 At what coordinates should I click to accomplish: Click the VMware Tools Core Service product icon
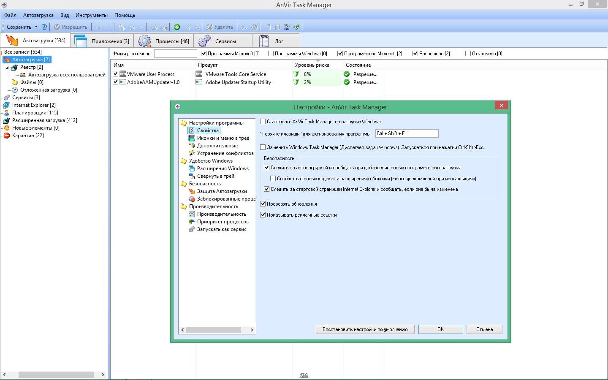coord(199,74)
